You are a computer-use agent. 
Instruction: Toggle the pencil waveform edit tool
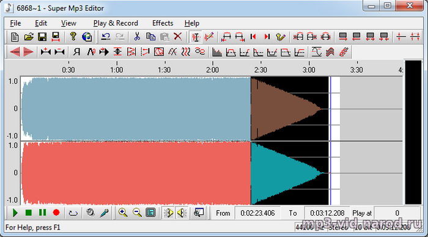tap(209, 37)
